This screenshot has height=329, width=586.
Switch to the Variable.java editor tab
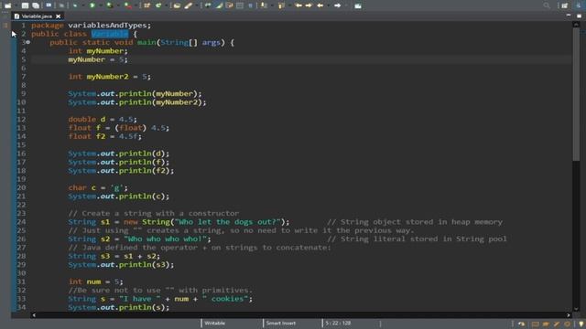37,16
